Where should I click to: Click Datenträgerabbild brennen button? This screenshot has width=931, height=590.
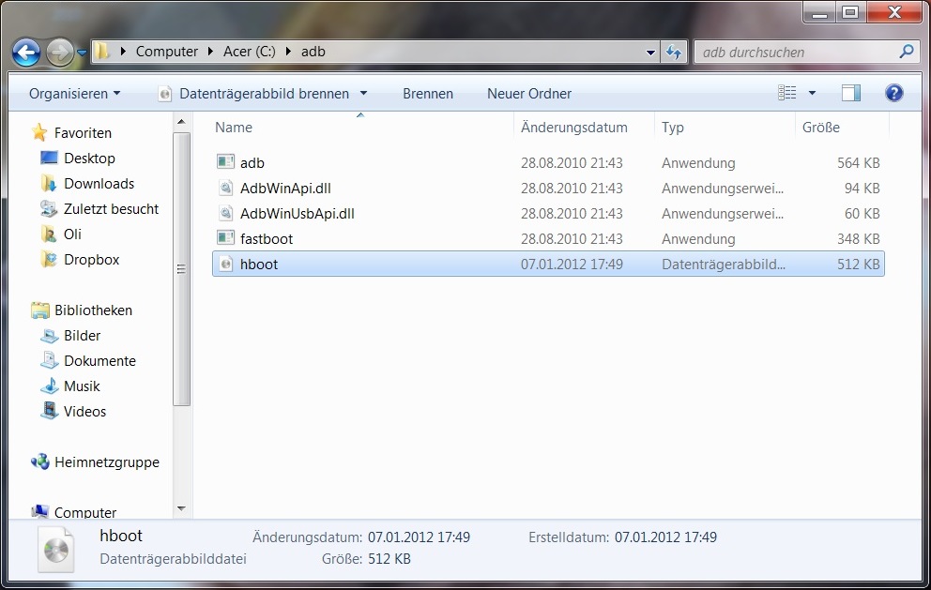pyautogui.click(x=265, y=93)
